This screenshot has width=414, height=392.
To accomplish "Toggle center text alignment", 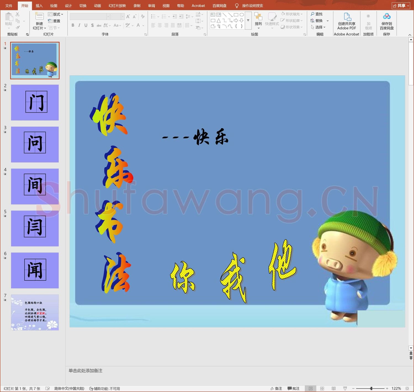I will tap(160, 25).
